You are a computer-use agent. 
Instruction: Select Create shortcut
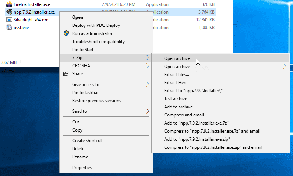(x=87, y=141)
